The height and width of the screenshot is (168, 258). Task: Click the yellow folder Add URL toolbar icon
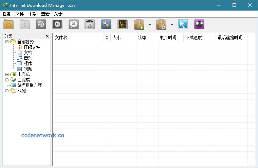(9, 25)
